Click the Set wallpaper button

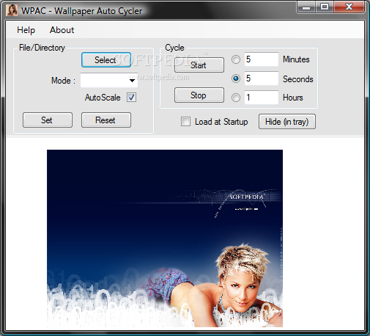coord(48,120)
